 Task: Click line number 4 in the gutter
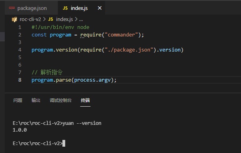pyautogui.click(x=20, y=50)
